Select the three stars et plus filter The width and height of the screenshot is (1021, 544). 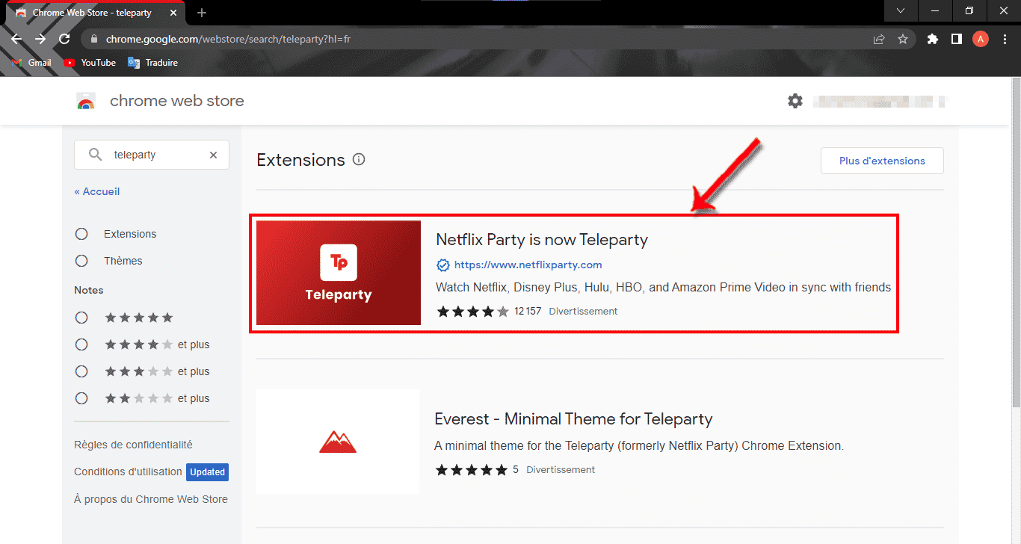tap(81, 371)
